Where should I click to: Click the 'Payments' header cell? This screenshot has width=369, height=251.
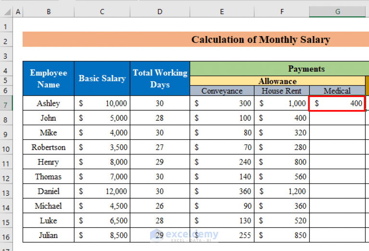280,69
